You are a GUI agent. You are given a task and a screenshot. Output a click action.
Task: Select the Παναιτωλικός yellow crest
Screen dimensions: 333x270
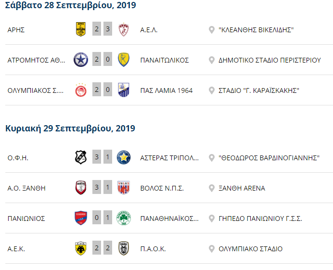(x=124, y=60)
